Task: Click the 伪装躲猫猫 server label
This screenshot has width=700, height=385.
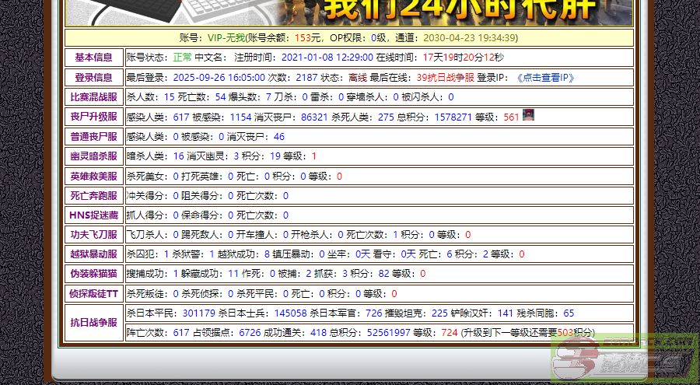Action: tap(93, 273)
